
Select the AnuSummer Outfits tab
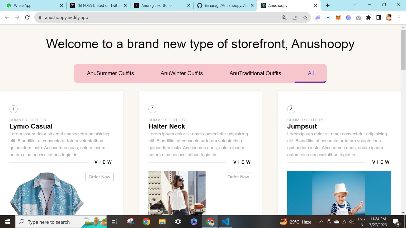click(110, 73)
